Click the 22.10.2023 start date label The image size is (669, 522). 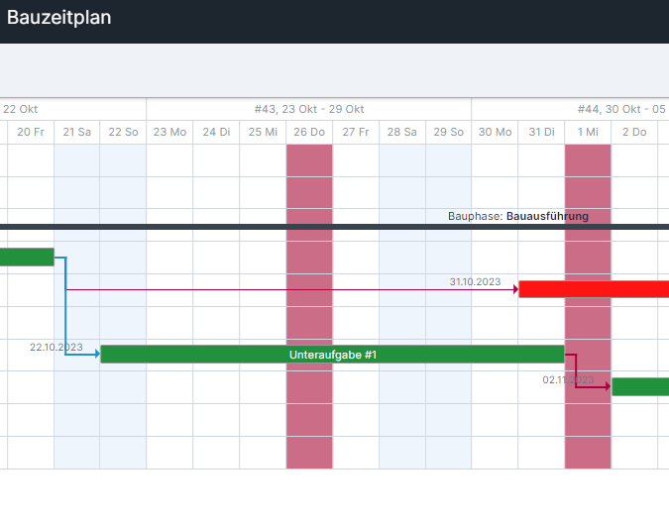[56, 347]
